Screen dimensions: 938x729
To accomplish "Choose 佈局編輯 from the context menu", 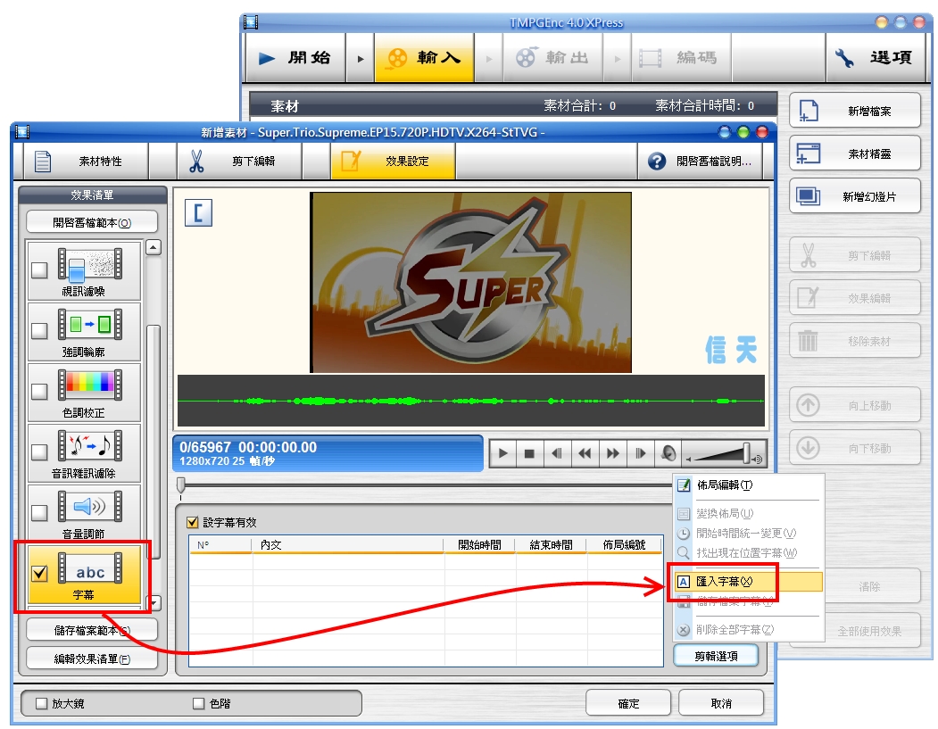I will (x=724, y=485).
